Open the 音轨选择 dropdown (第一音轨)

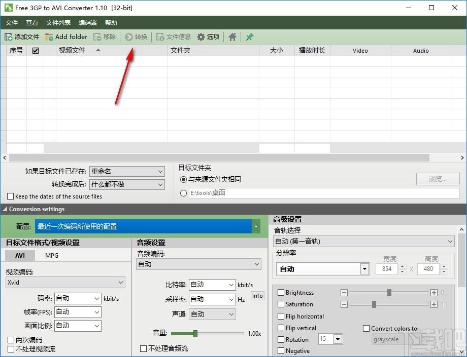point(364,241)
